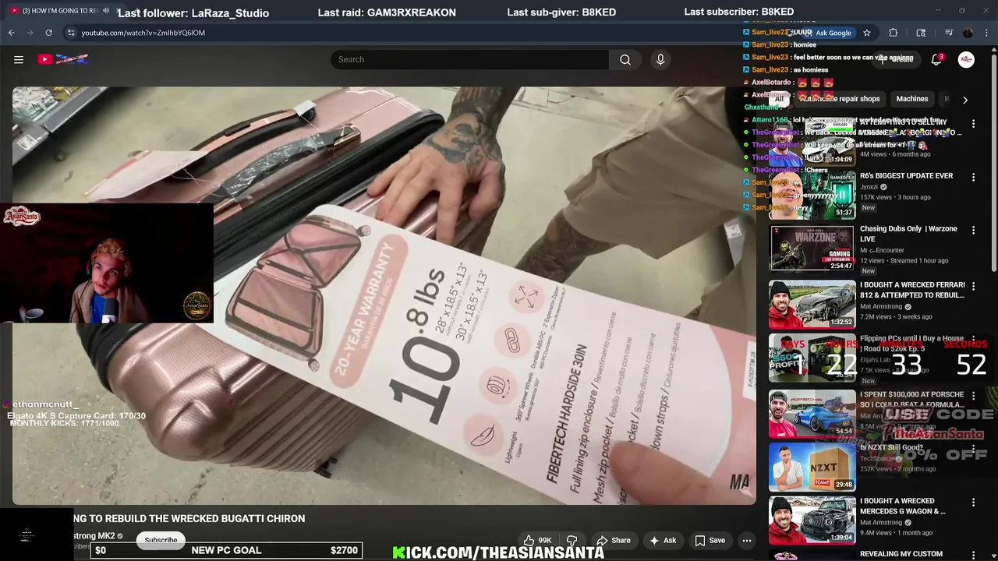Open options menu for R6's BIGGEST UPDATE EVER

pyautogui.click(x=973, y=177)
